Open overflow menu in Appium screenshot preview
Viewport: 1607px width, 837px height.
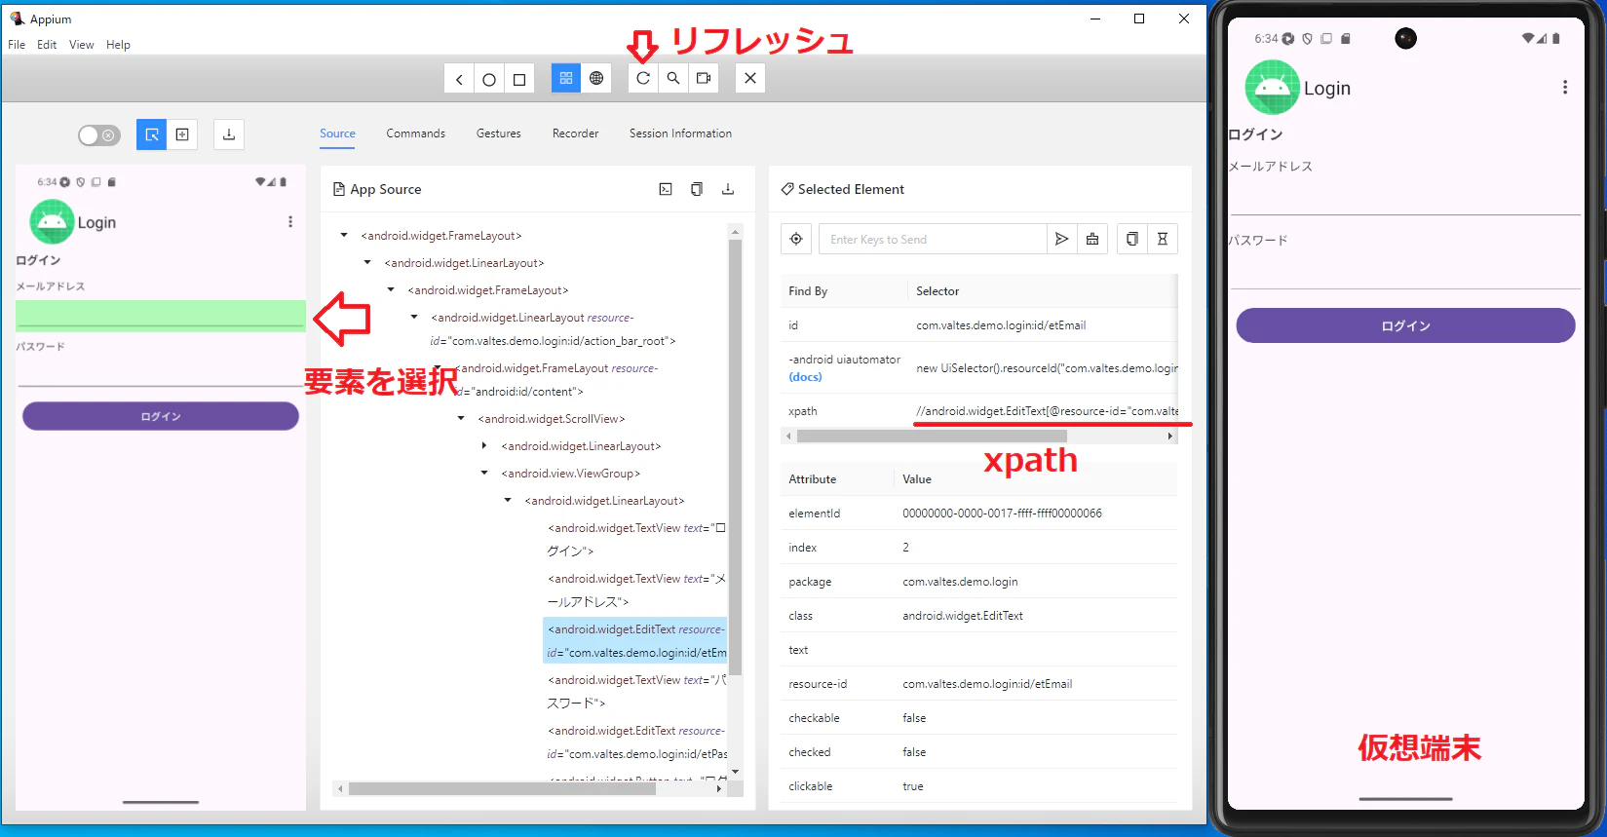point(290,222)
